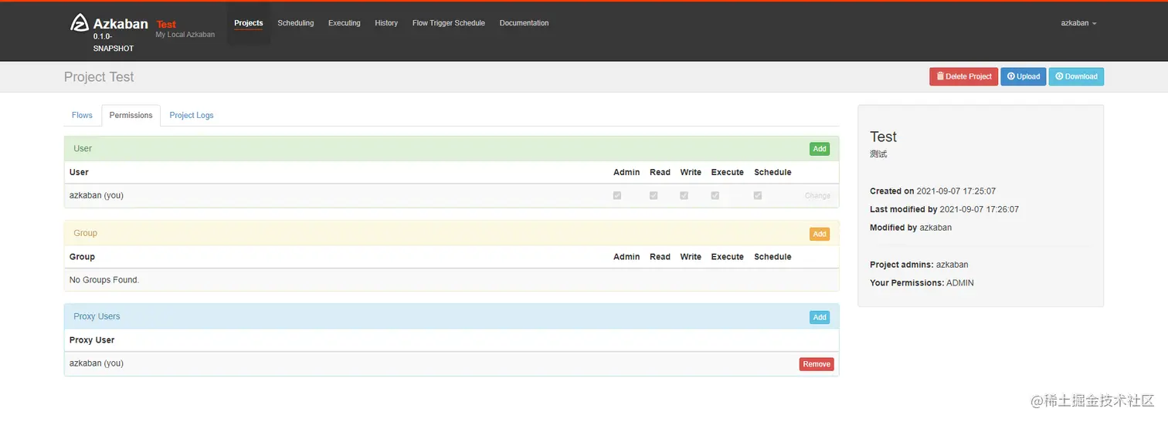Click 'Project admins: azkaban' text
Screen dimensions: 1168x422
(919, 265)
